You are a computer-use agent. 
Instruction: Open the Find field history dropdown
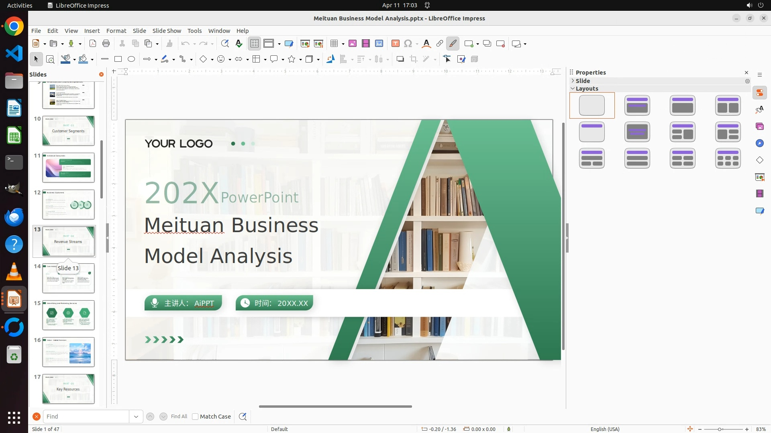click(136, 417)
